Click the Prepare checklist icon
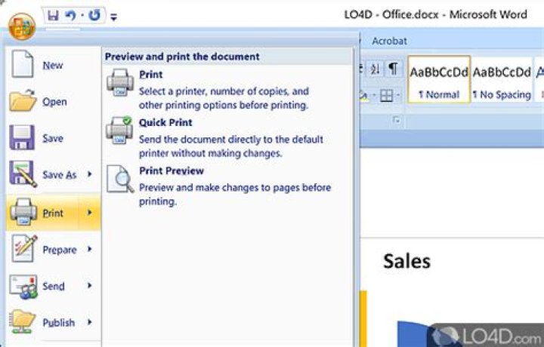544x347 pixels. click(x=24, y=249)
